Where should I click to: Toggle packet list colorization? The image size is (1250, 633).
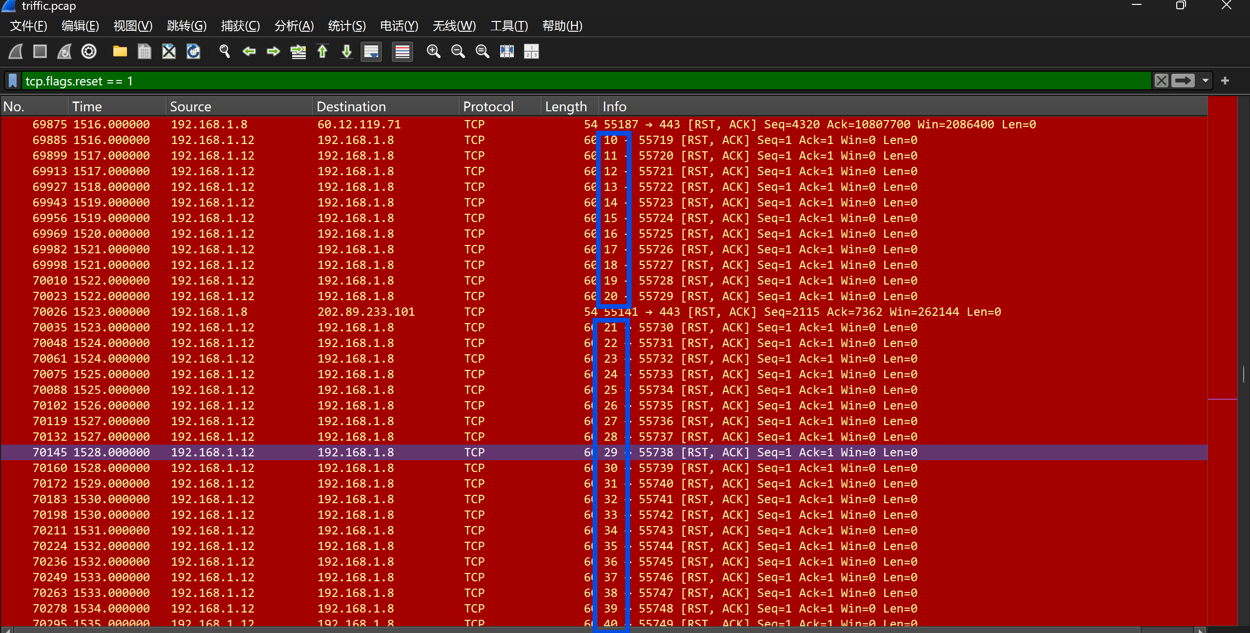tap(403, 51)
